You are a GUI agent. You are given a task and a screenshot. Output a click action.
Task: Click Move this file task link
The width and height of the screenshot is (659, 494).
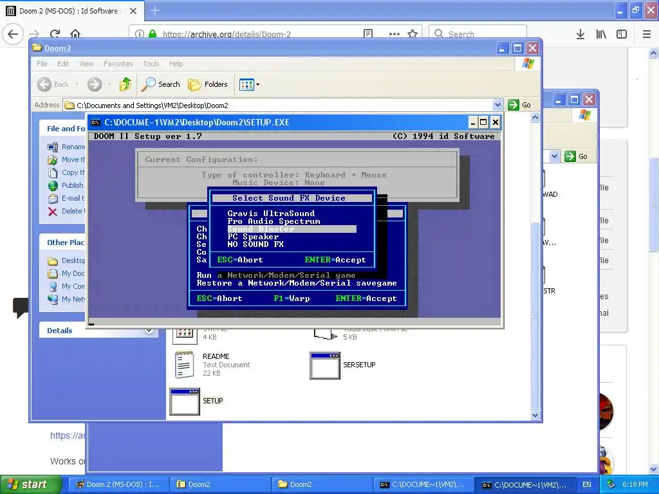[x=73, y=160]
